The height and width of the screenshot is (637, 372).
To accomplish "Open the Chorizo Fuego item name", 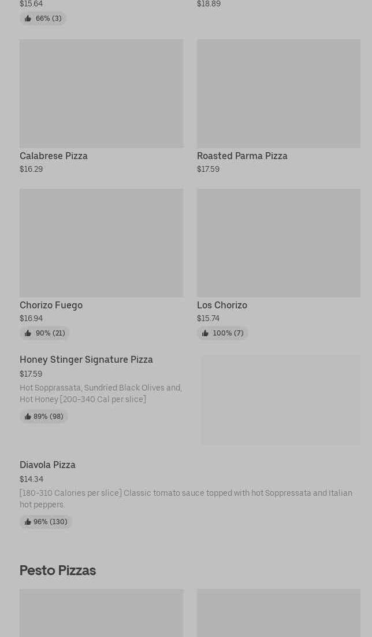I will coord(51,305).
